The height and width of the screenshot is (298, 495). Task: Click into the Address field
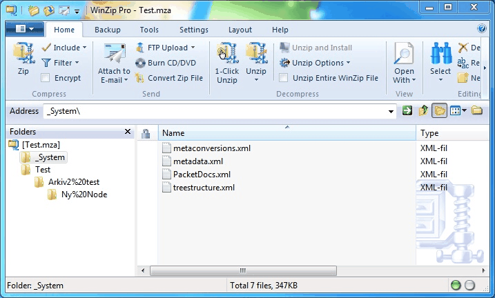(x=215, y=111)
